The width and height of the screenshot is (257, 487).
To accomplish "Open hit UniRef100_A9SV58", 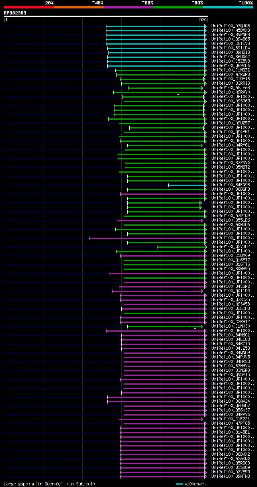I will (x=230, y=304).
